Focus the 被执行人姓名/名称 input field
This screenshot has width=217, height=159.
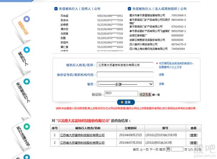(125, 65)
